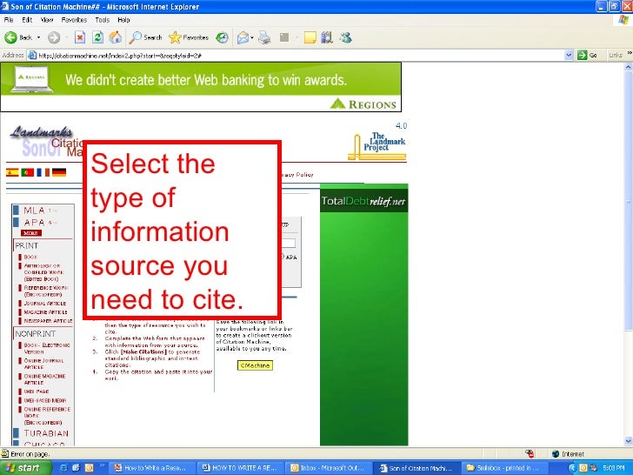Click The Landmark Project logo

coord(377,146)
